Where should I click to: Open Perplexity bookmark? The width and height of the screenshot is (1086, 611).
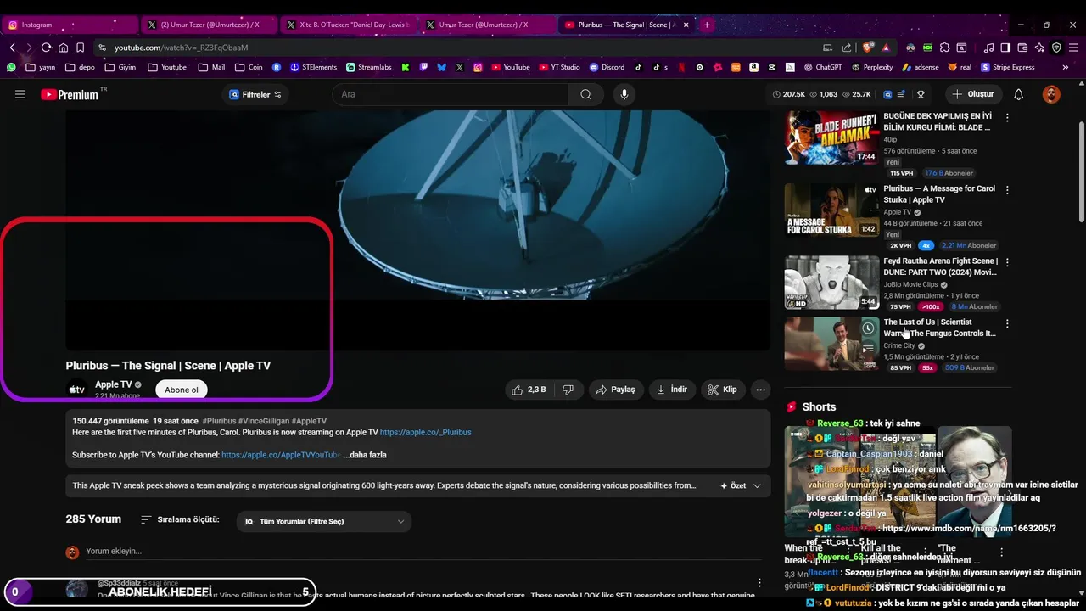(870, 67)
